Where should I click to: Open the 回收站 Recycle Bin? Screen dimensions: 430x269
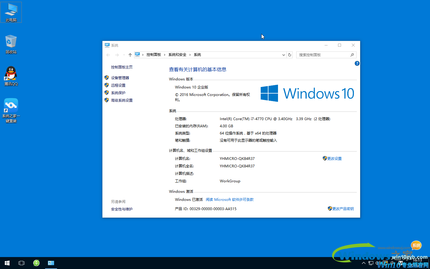tap(11, 43)
